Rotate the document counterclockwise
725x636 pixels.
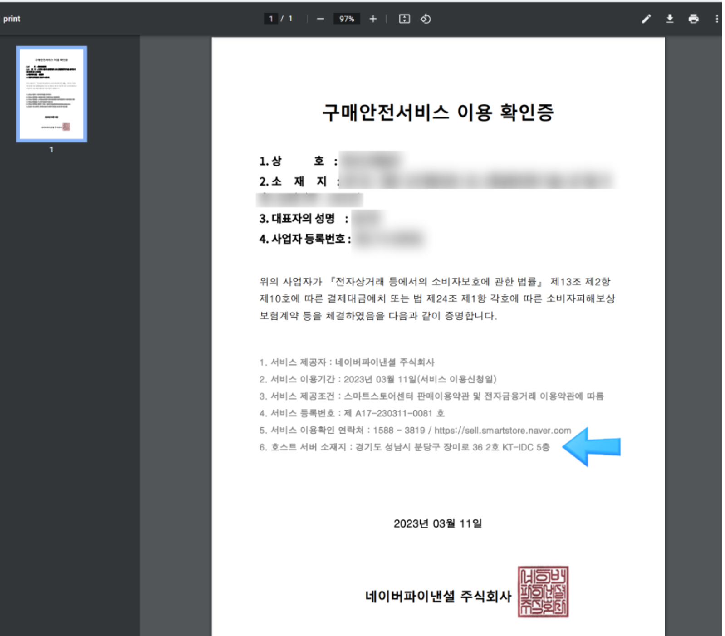(x=426, y=19)
